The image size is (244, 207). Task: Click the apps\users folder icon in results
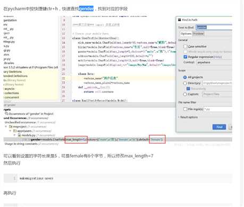15,131
